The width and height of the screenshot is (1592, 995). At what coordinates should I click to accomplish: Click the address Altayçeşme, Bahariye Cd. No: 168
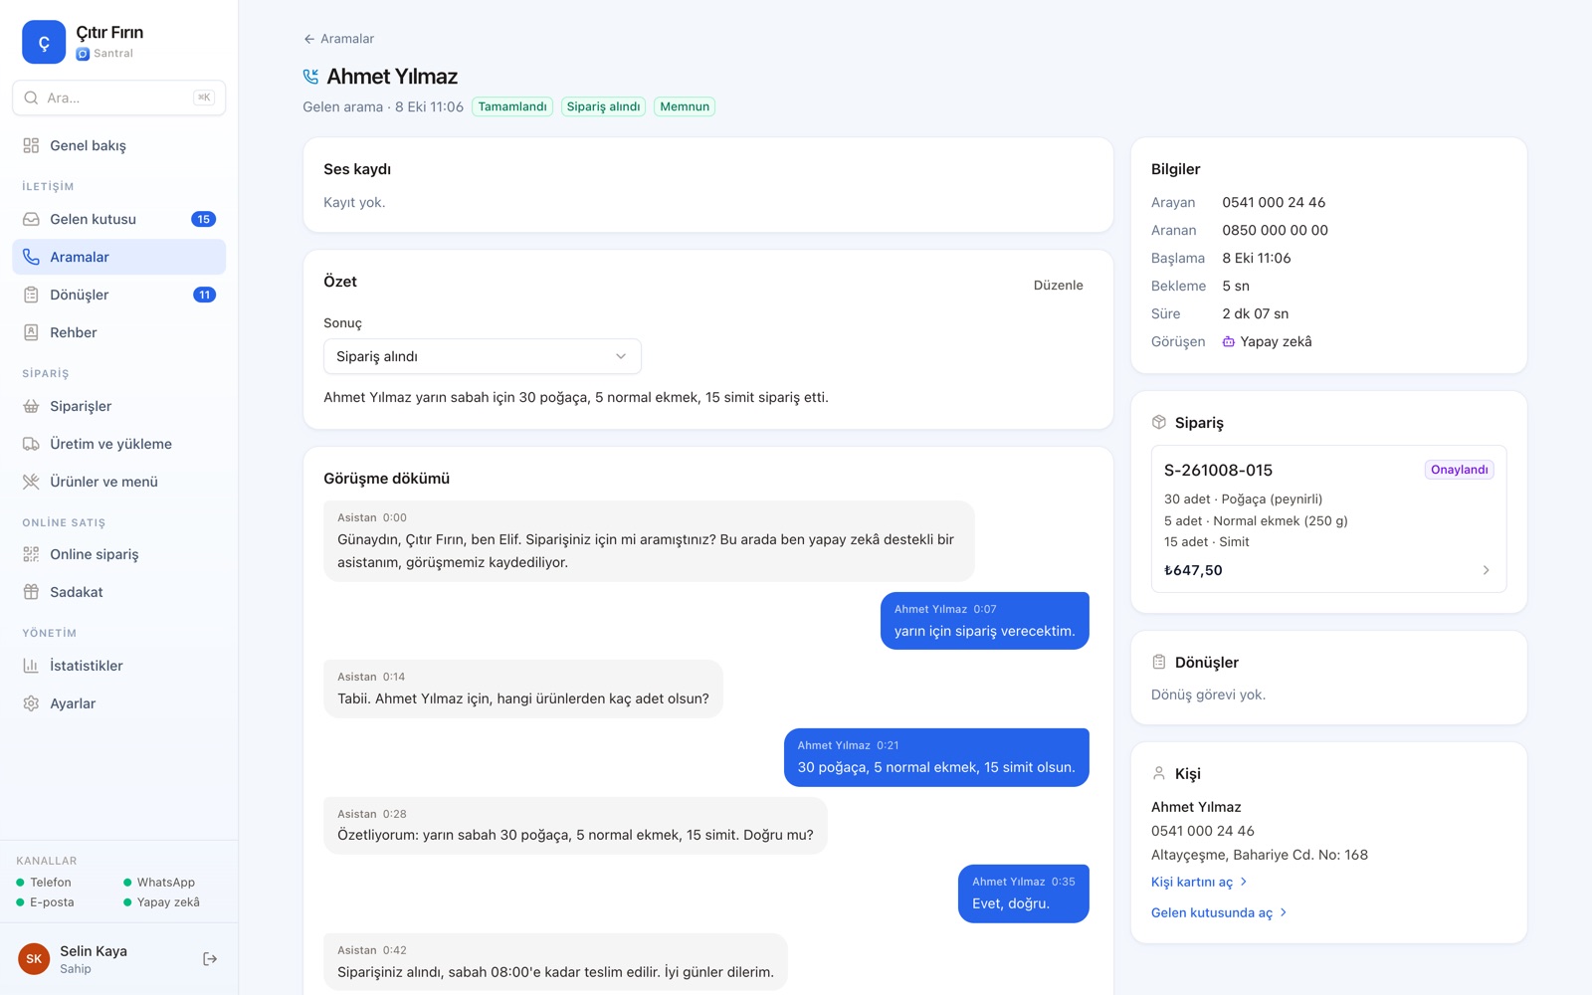[x=1260, y=855]
